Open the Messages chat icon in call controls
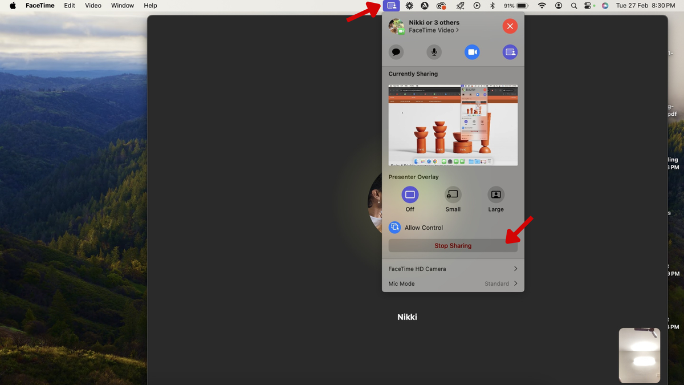Screen dimensions: 684x385 click(396, 52)
